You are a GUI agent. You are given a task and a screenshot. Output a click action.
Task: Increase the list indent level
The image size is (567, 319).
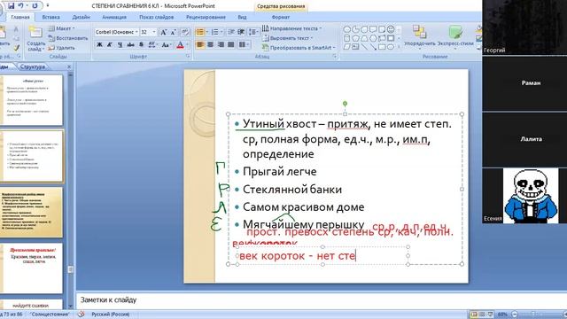pyautogui.click(x=241, y=32)
